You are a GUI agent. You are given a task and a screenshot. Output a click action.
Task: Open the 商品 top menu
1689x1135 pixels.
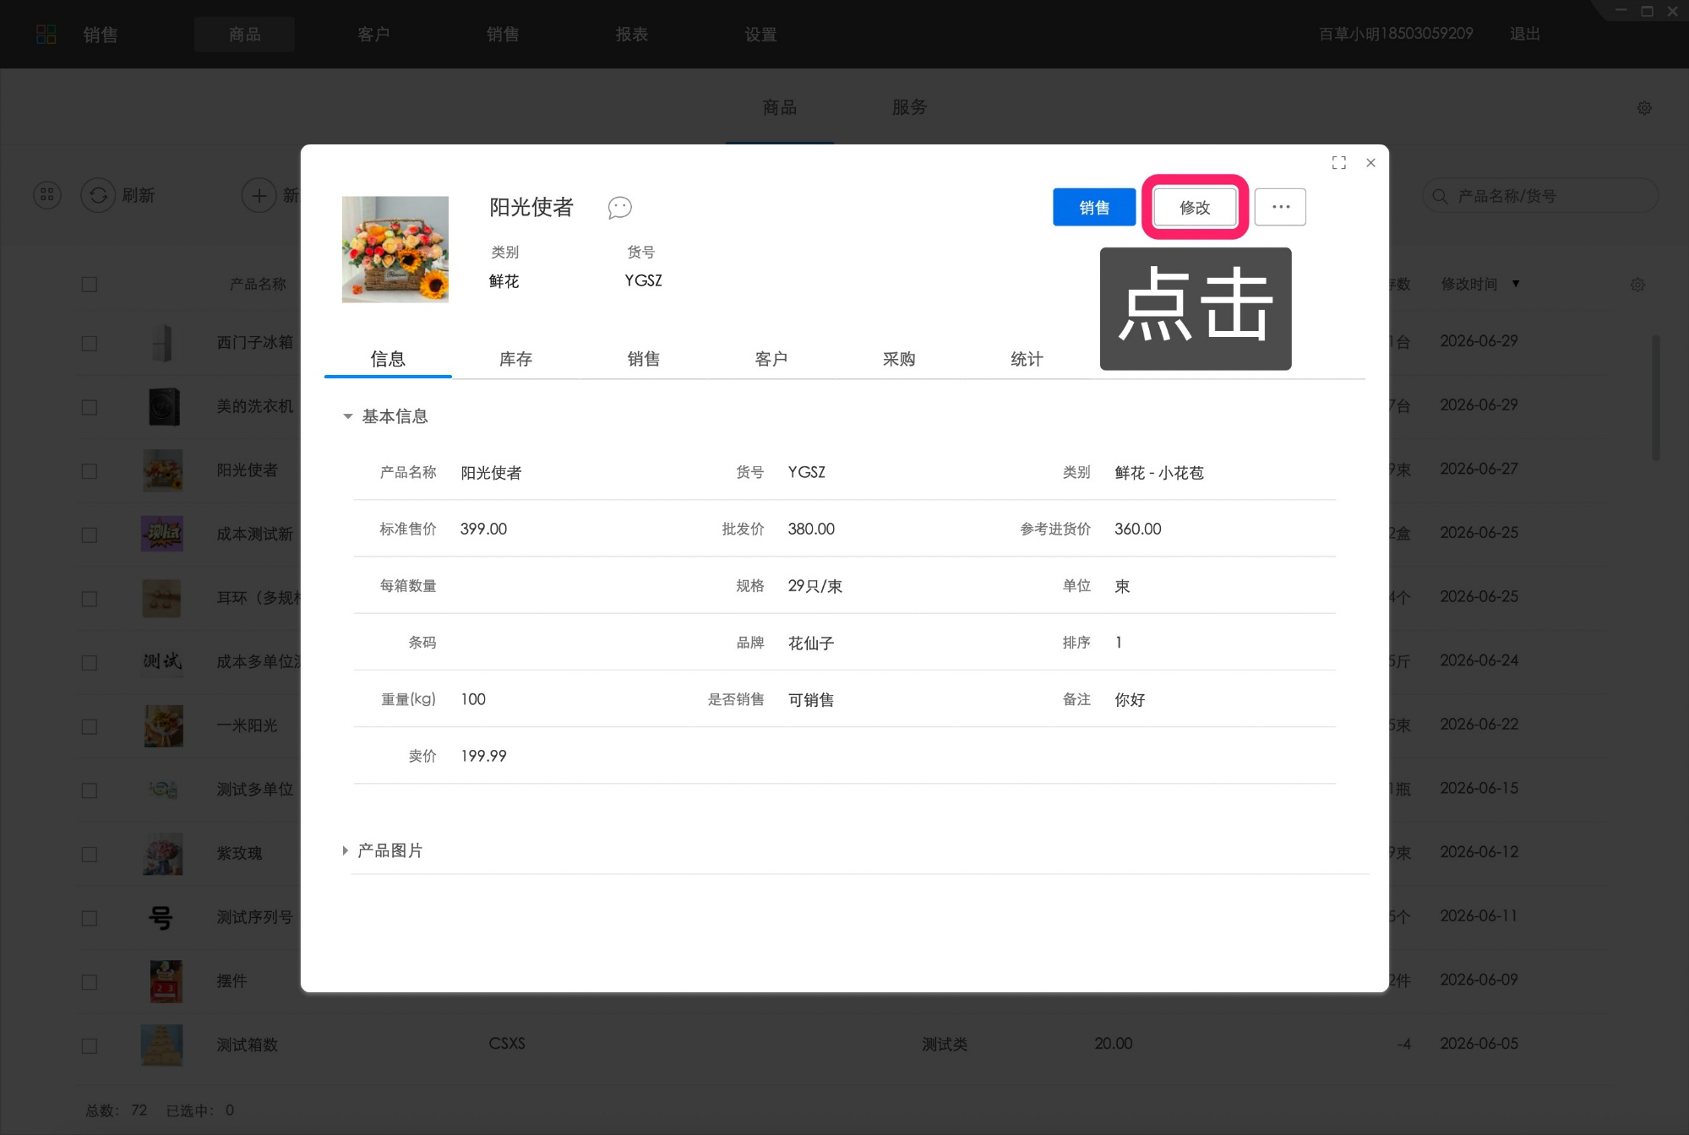click(x=244, y=34)
